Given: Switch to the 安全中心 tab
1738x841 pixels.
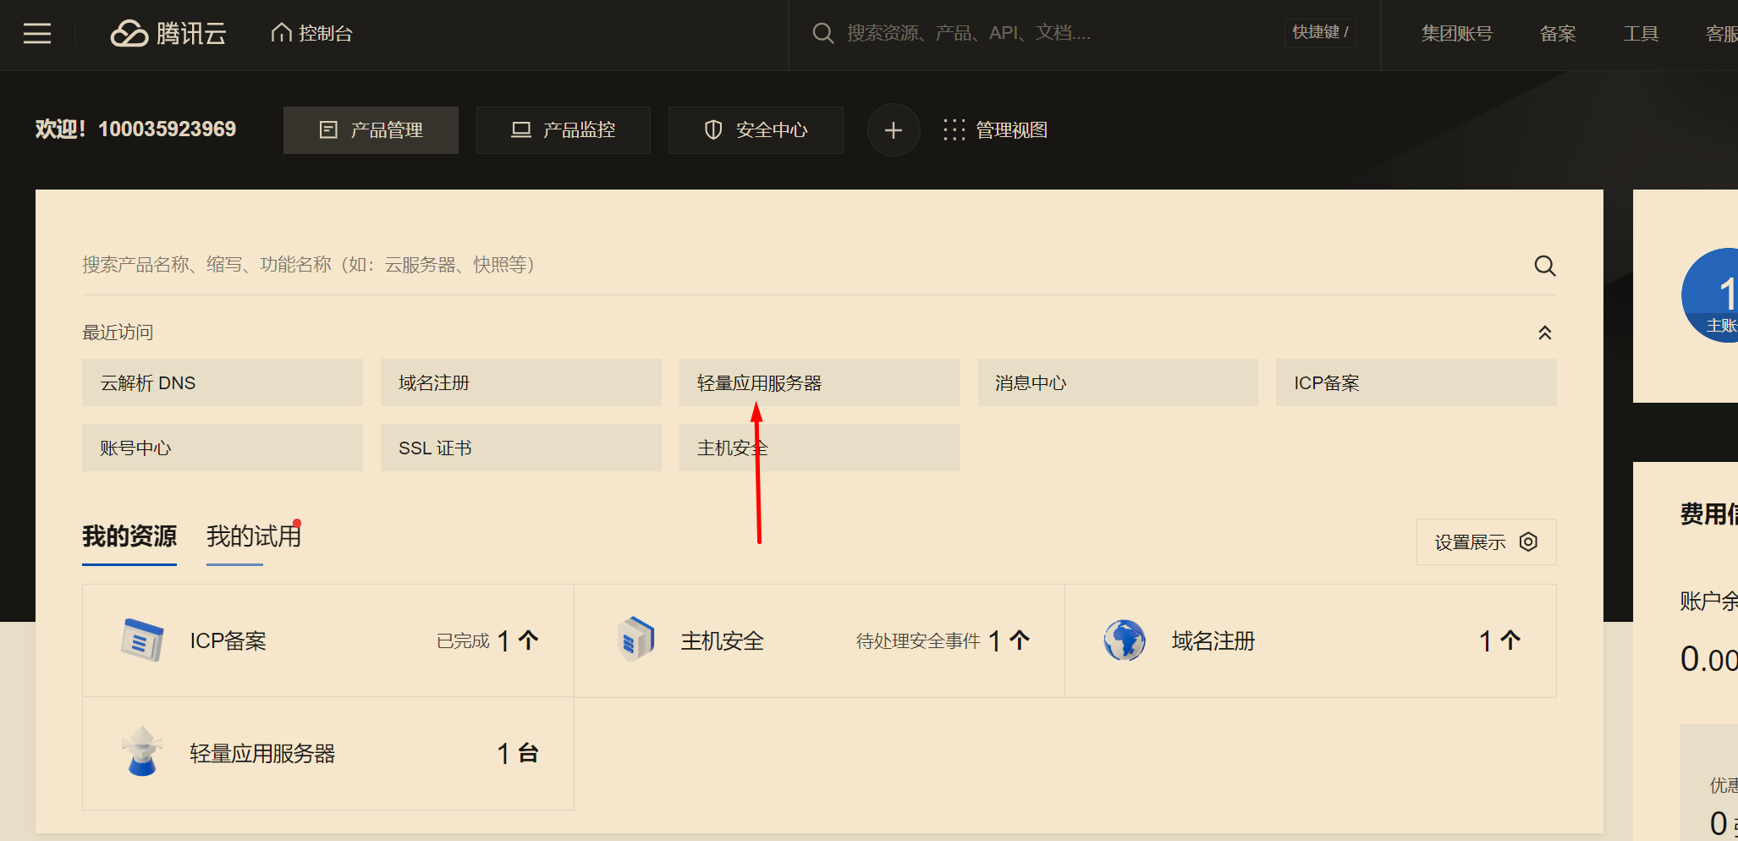Looking at the screenshot, I should tap(756, 130).
